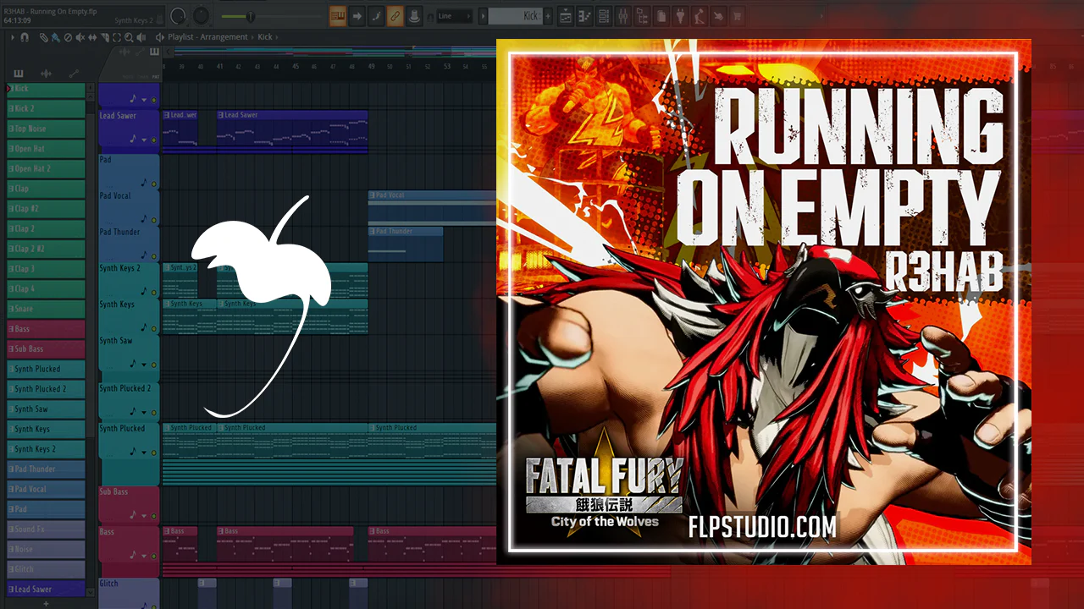Click the orange pattern keys icon
The image size is (1084, 609).
point(337,15)
